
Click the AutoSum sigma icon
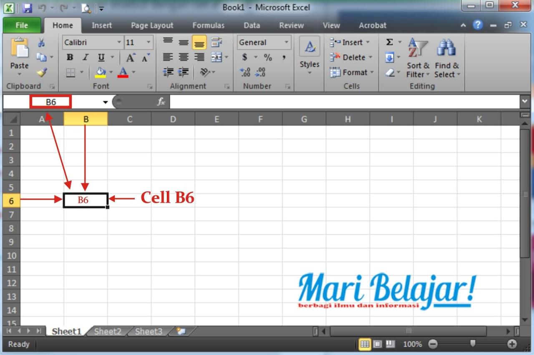click(x=390, y=42)
